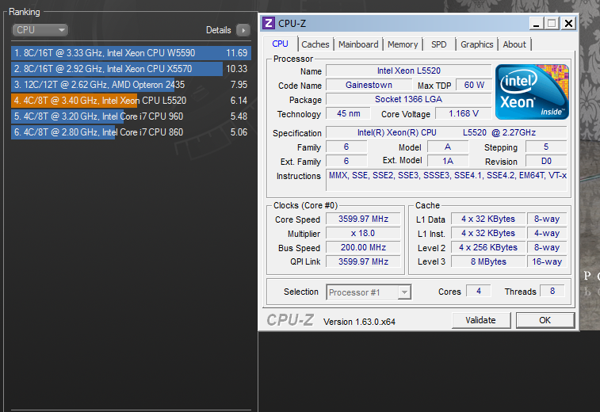Viewport: 600px width, 412px height.
Task: Click the L1 Data value 4 x 32 KBytes
Action: 488,219
